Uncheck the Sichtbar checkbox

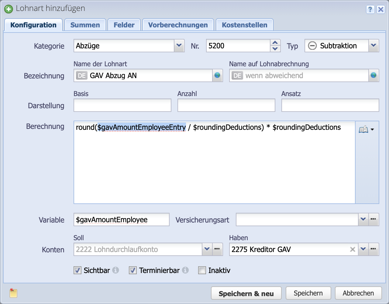tap(77, 270)
